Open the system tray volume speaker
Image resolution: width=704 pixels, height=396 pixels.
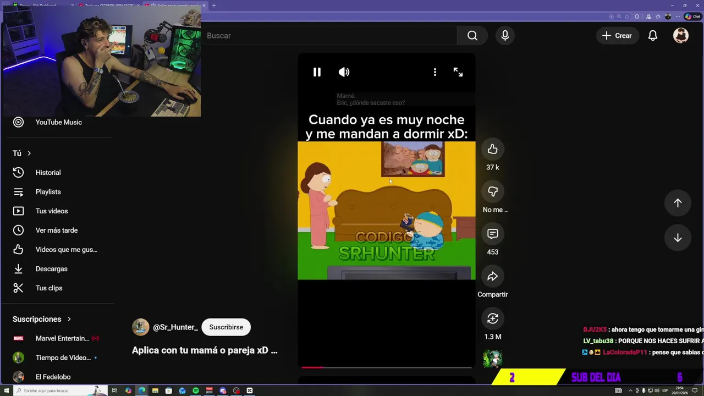[x=657, y=391]
